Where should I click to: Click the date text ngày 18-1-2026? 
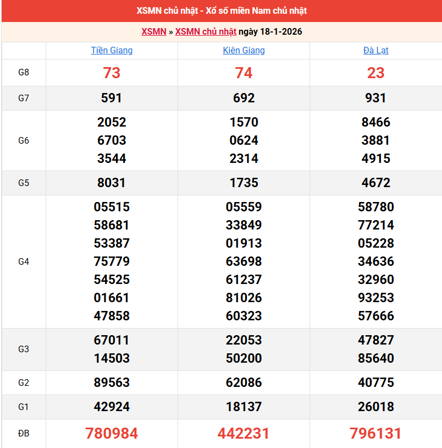coord(270,32)
